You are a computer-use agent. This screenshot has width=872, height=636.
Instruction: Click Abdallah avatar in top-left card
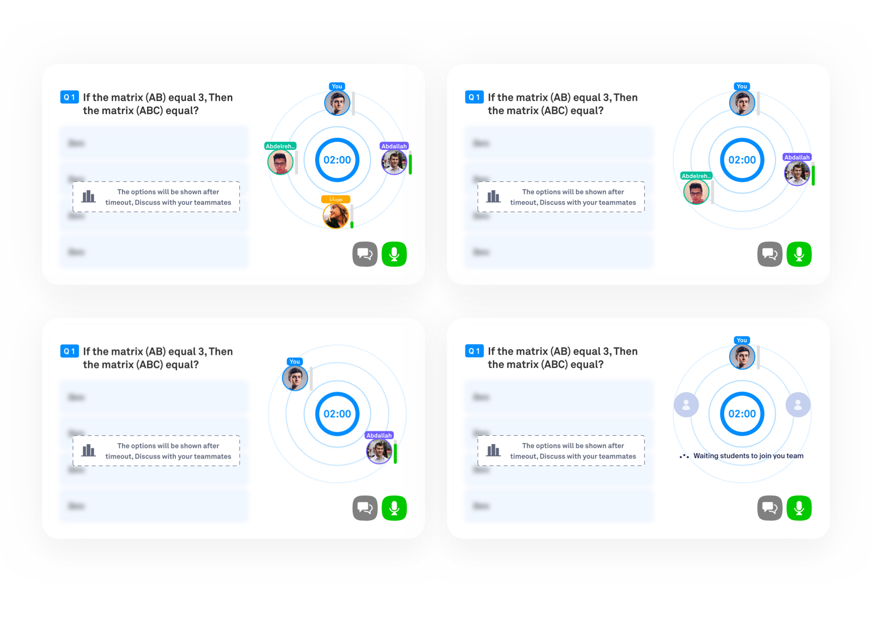tap(394, 162)
